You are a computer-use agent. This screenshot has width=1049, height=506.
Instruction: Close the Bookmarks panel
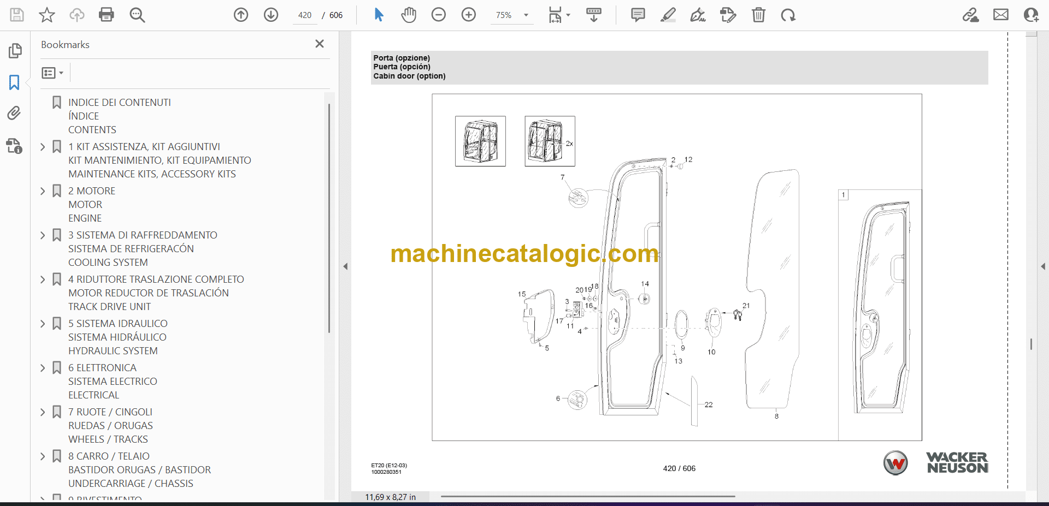point(320,44)
